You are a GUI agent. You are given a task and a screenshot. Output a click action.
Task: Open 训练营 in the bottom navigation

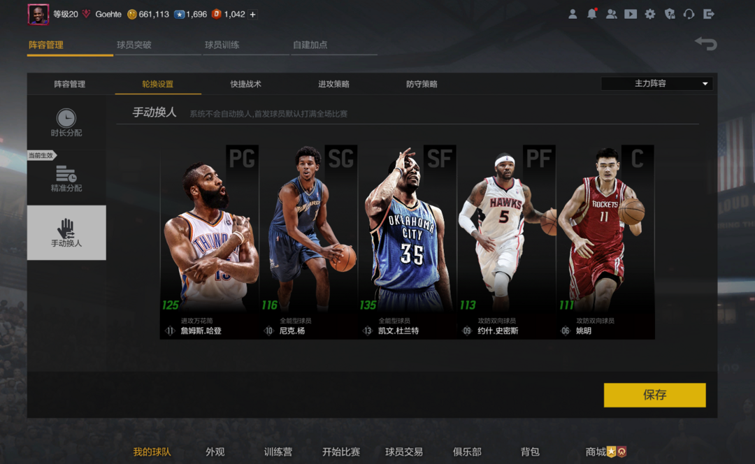(x=278, y=451)
